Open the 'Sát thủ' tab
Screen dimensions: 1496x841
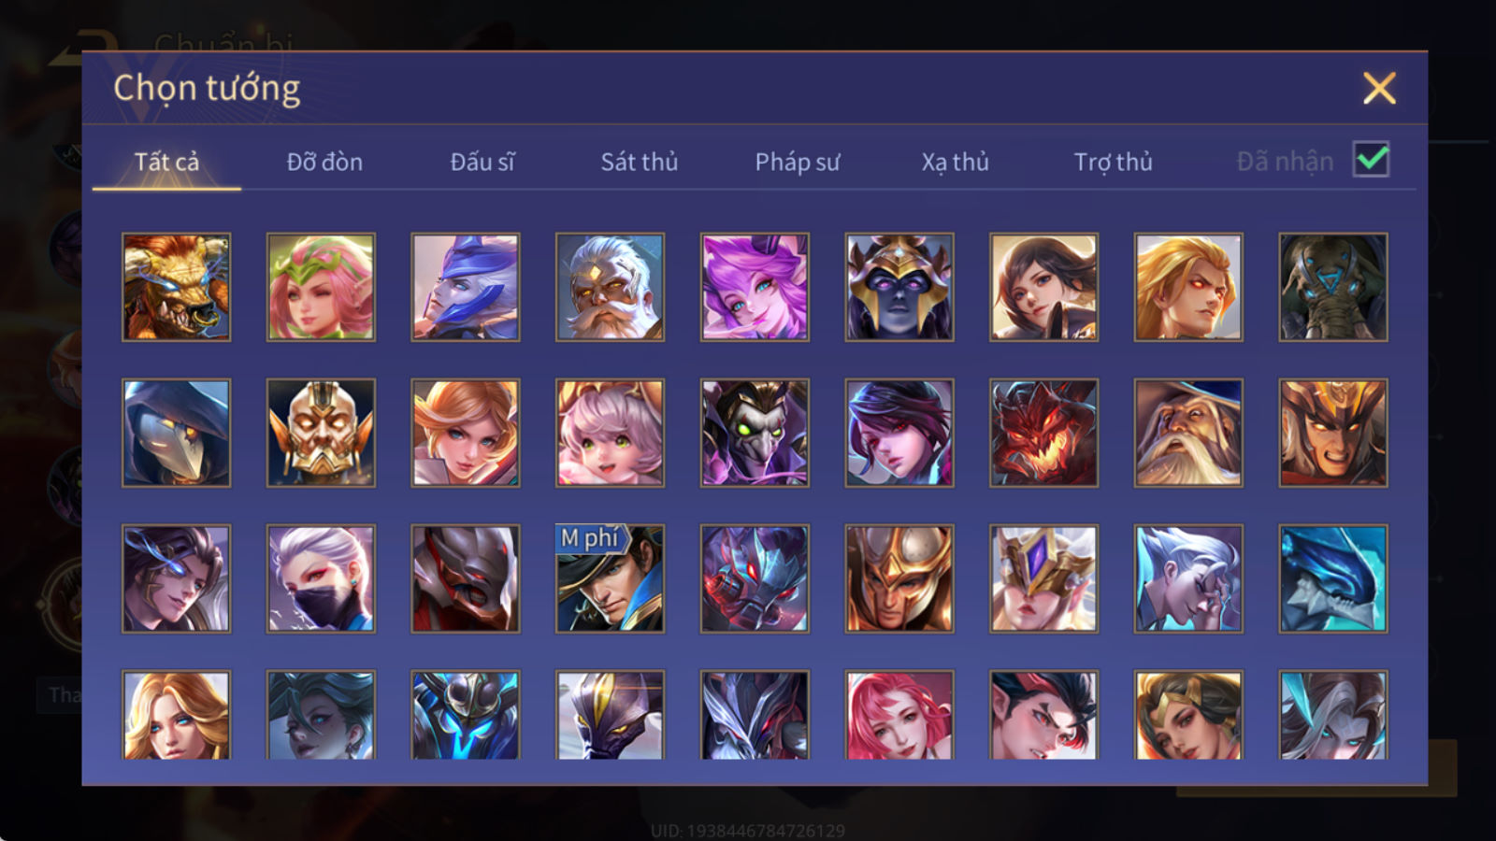(639, 162)
